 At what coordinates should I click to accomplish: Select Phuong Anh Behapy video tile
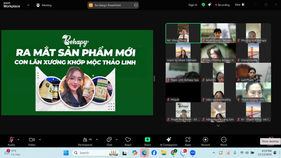click(x=253, y=33)
